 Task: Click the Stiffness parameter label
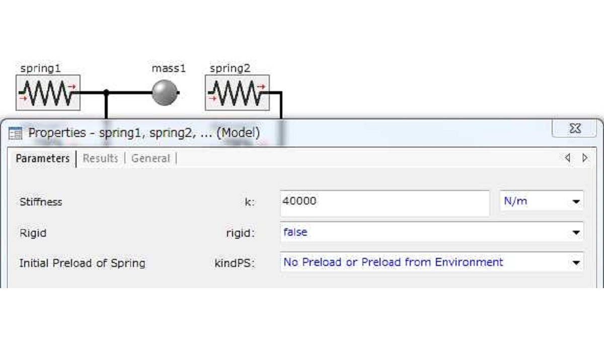click(41, 202)
